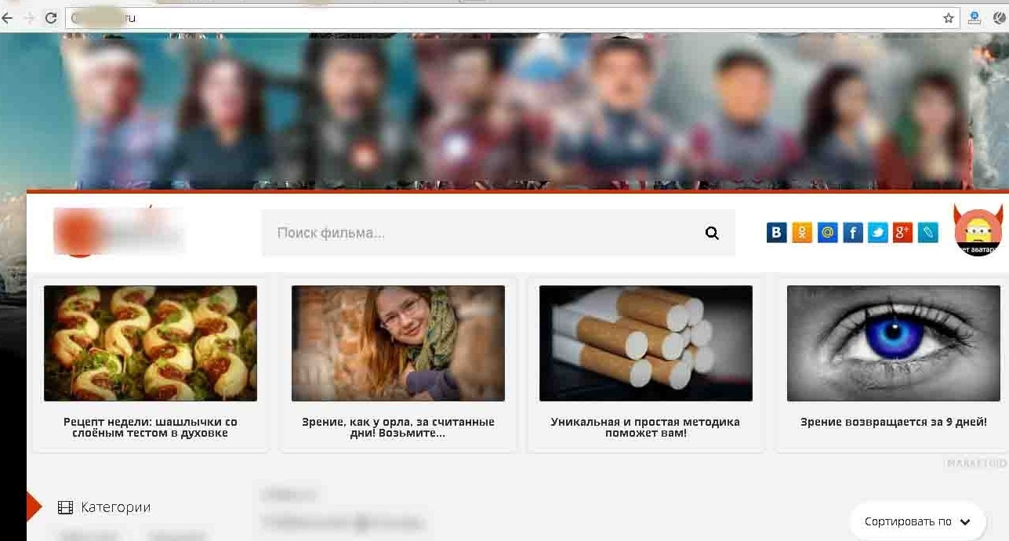The width and height of the screenshot is (1009, 541).
Task: Click the Twitter bird icon
Action: point(878,233)
